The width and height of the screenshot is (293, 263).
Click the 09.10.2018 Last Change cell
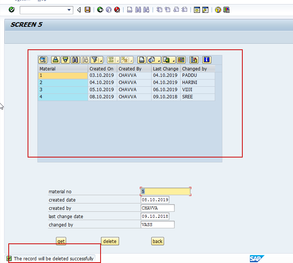pyautogui.click(x=166, y=97)
